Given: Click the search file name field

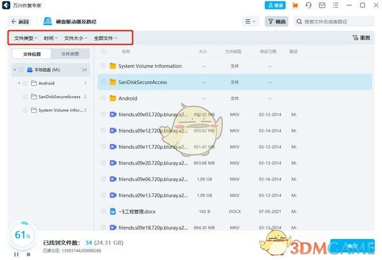Looking at the screenshot, I should pyautogui.click(x=334, y=22).
